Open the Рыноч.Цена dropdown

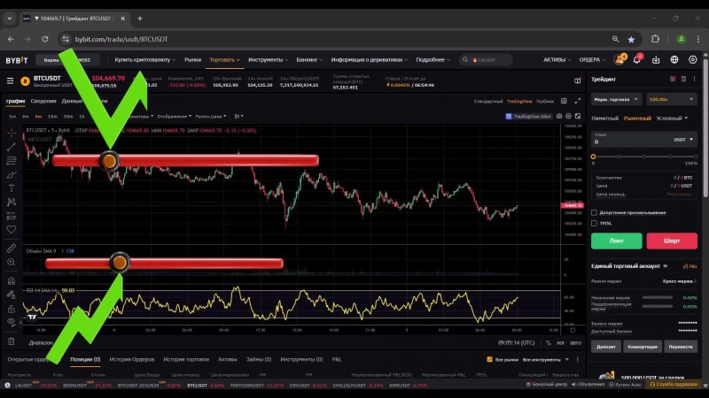tap(211, 116)
